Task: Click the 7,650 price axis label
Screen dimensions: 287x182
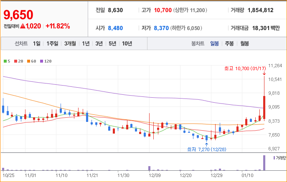Action: (274, 135)
